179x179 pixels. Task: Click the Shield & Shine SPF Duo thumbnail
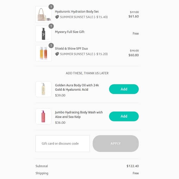click(x=43, y=53)
